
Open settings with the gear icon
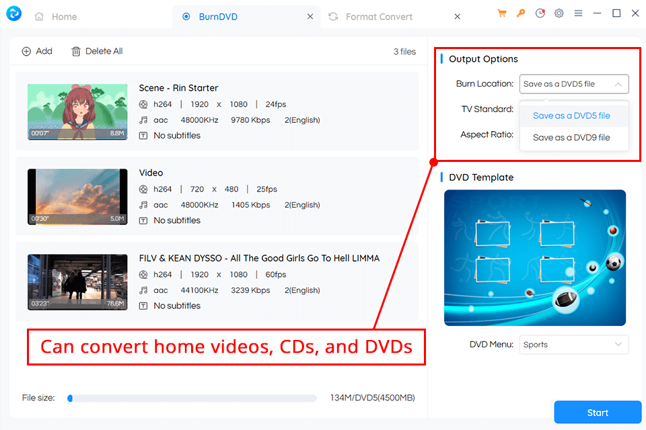559,13
